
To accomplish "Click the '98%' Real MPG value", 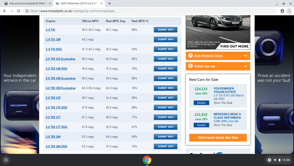I will click(x=134, y=30).
